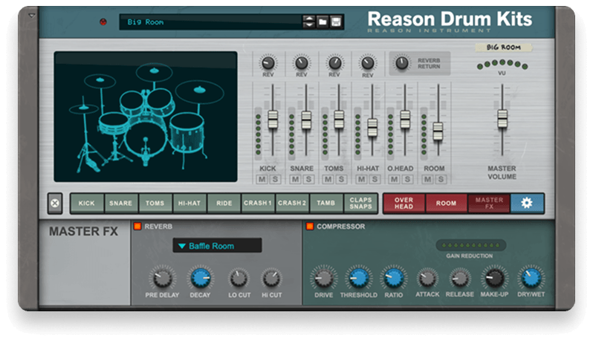This screenshot has height=341, width=593.
Task: Click the RELEASE knob
Action: point(460,279)
